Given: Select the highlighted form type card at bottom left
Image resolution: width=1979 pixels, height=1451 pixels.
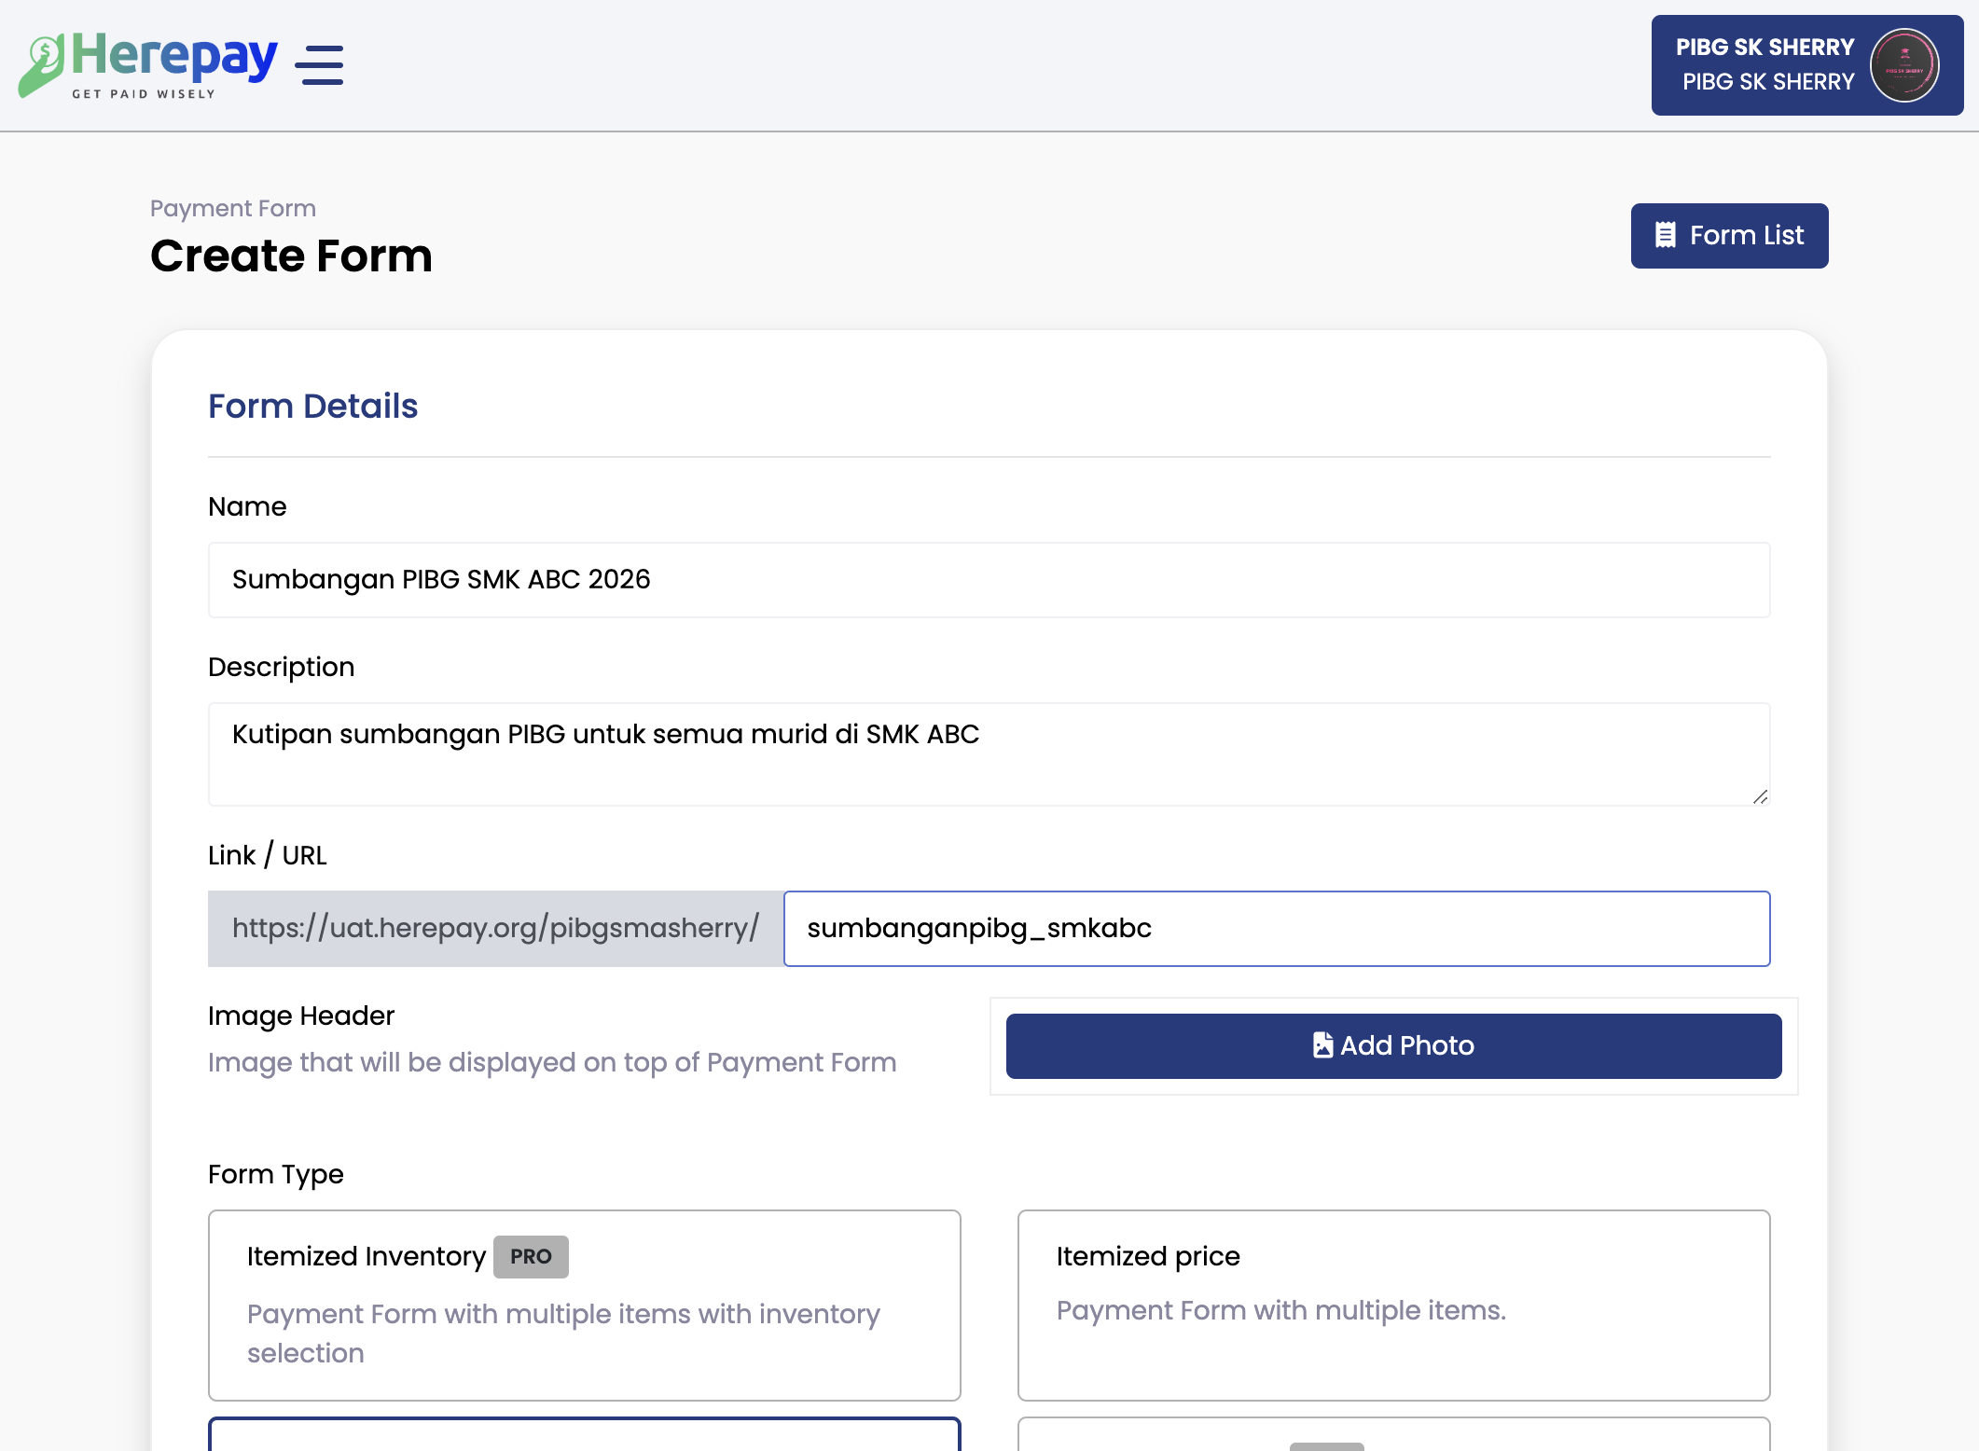Looking at the screenshot, I should click(585, 1434).
